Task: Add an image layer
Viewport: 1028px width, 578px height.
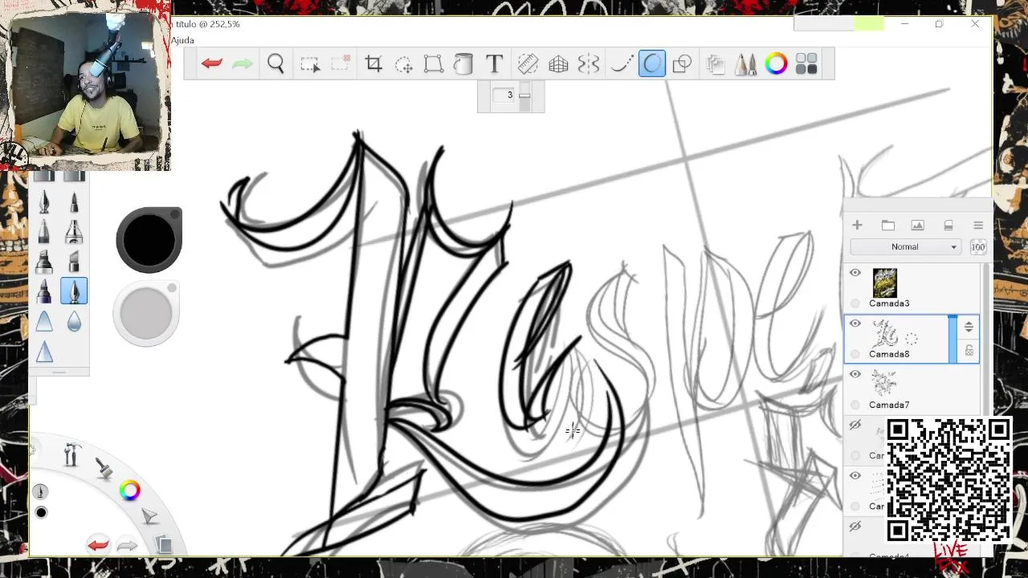Action: point(918,226)
